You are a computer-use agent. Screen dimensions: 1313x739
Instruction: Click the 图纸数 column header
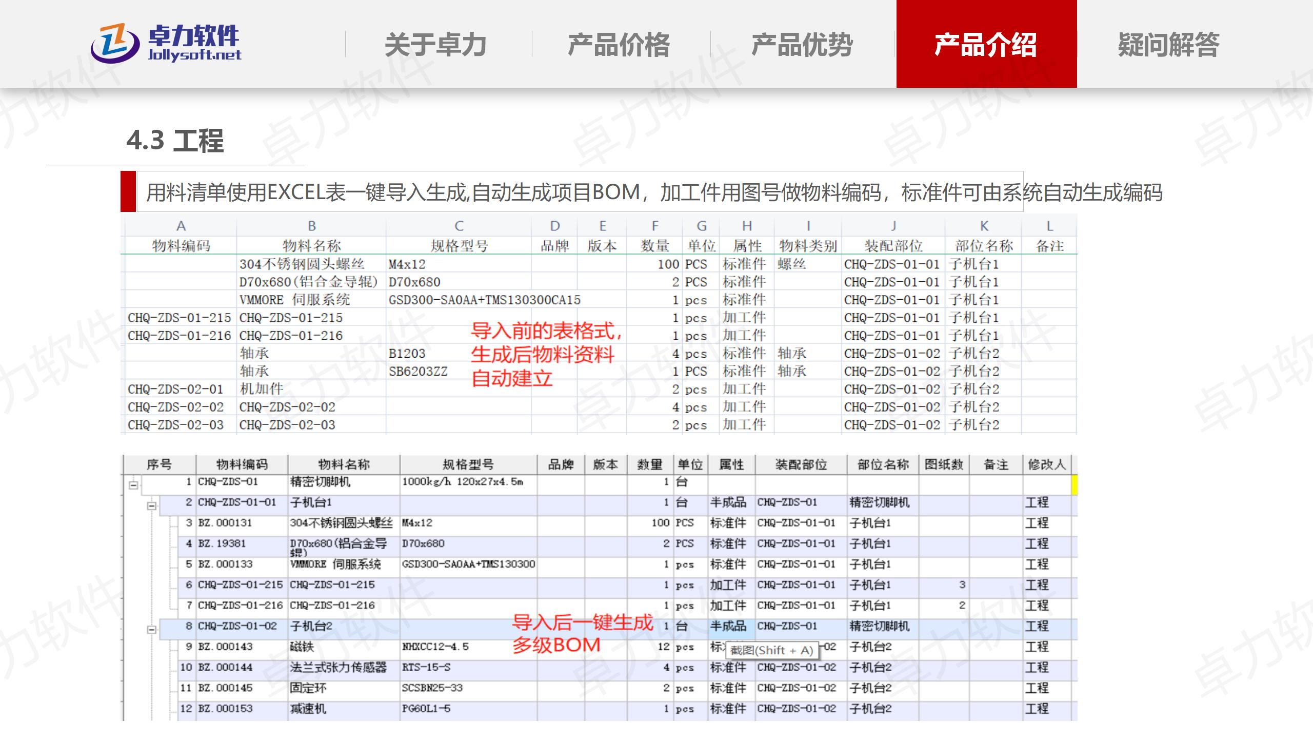[x=944, y=464]
